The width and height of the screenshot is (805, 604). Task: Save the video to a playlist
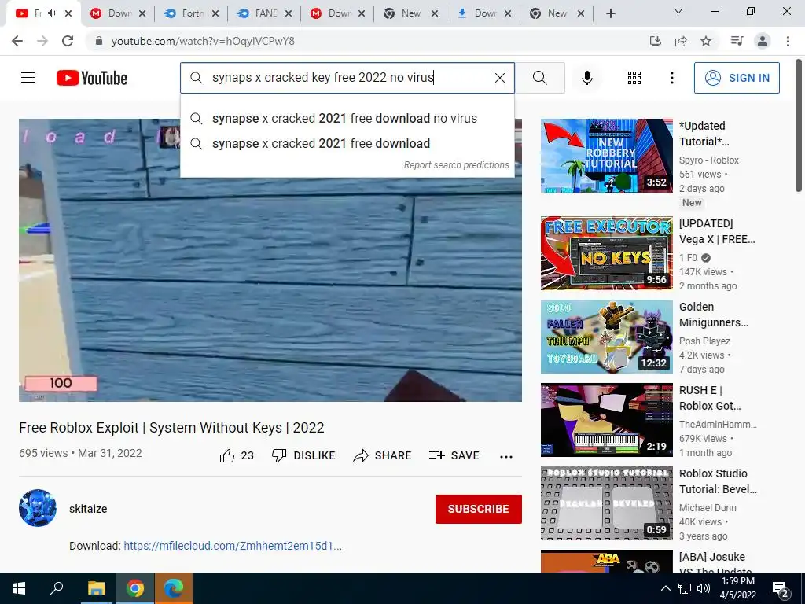tap(454, 455)
